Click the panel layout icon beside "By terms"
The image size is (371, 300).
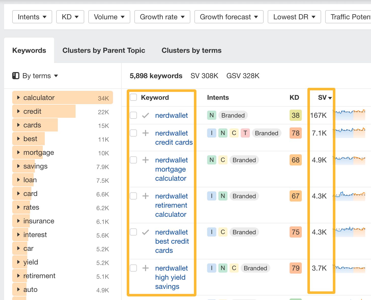pyautogui.click(x=16, y=75)
